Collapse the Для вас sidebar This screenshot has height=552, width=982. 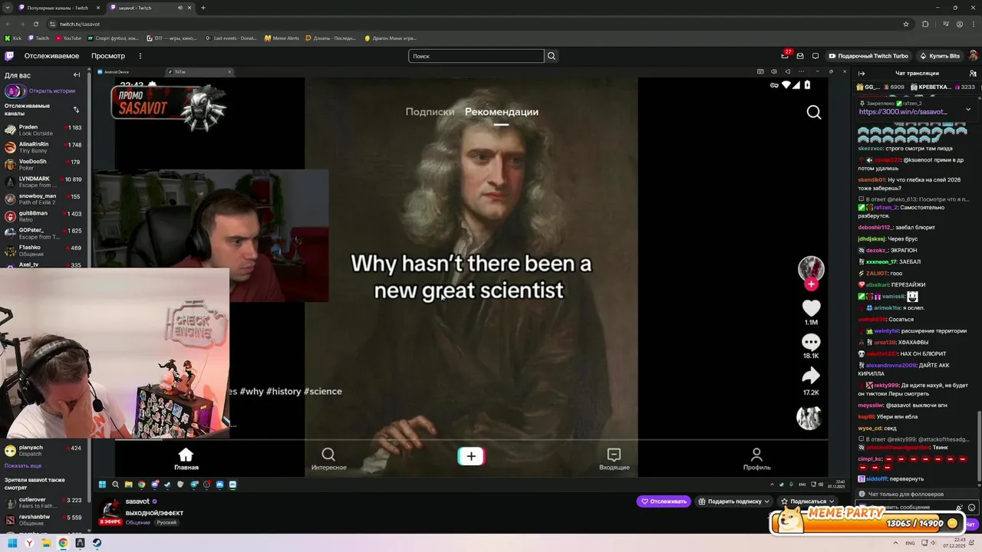click(x=77, y=75)
